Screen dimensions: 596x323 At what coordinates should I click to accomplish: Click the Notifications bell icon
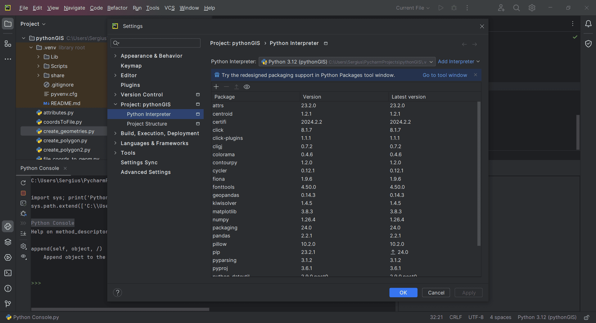pos(588,24)
